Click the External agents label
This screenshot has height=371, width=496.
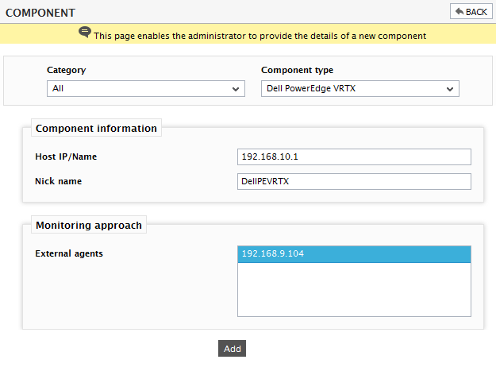click(69, 253)
